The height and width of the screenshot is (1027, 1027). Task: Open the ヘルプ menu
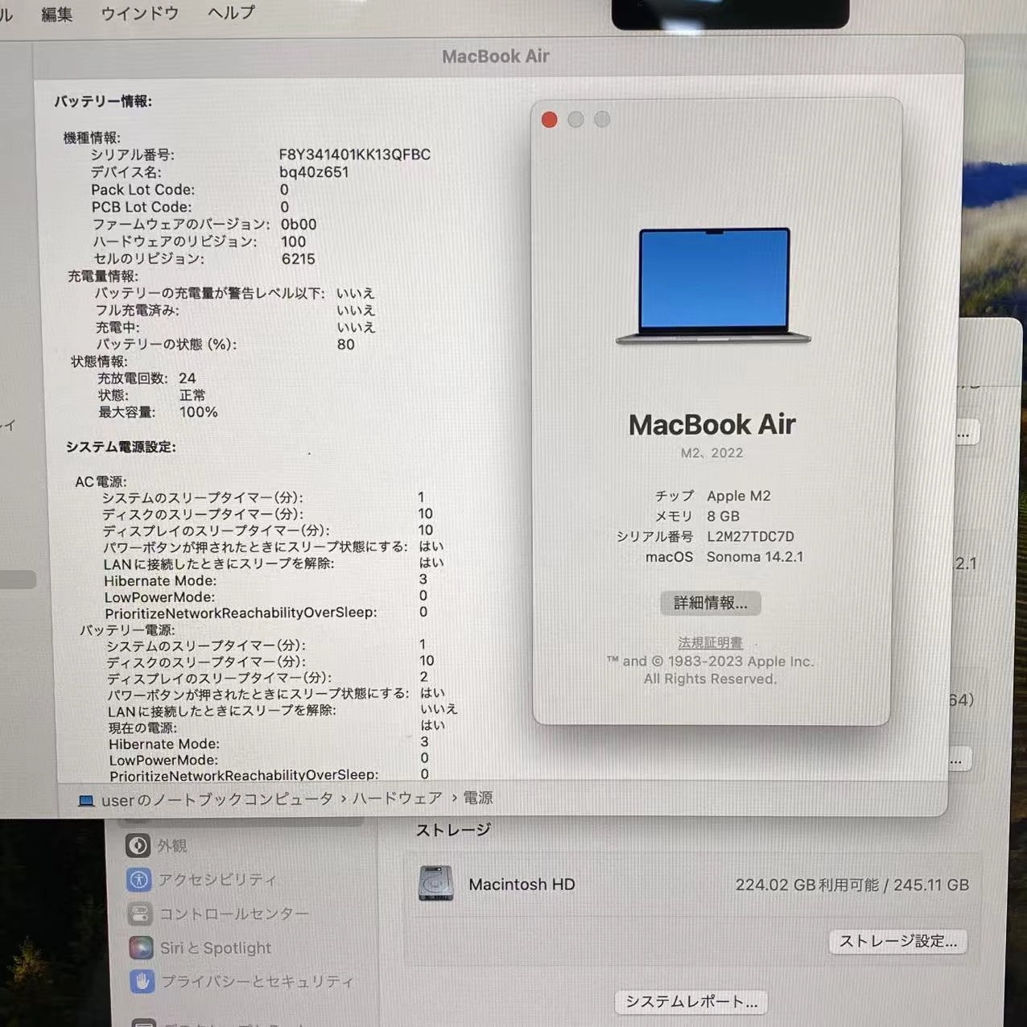click(229, 13)
